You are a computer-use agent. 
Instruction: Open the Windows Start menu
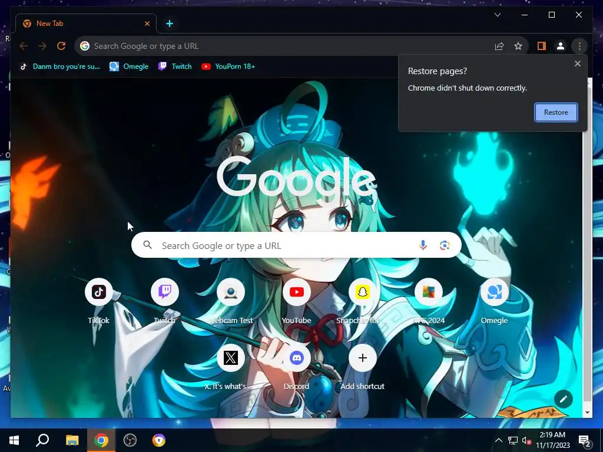14,440
